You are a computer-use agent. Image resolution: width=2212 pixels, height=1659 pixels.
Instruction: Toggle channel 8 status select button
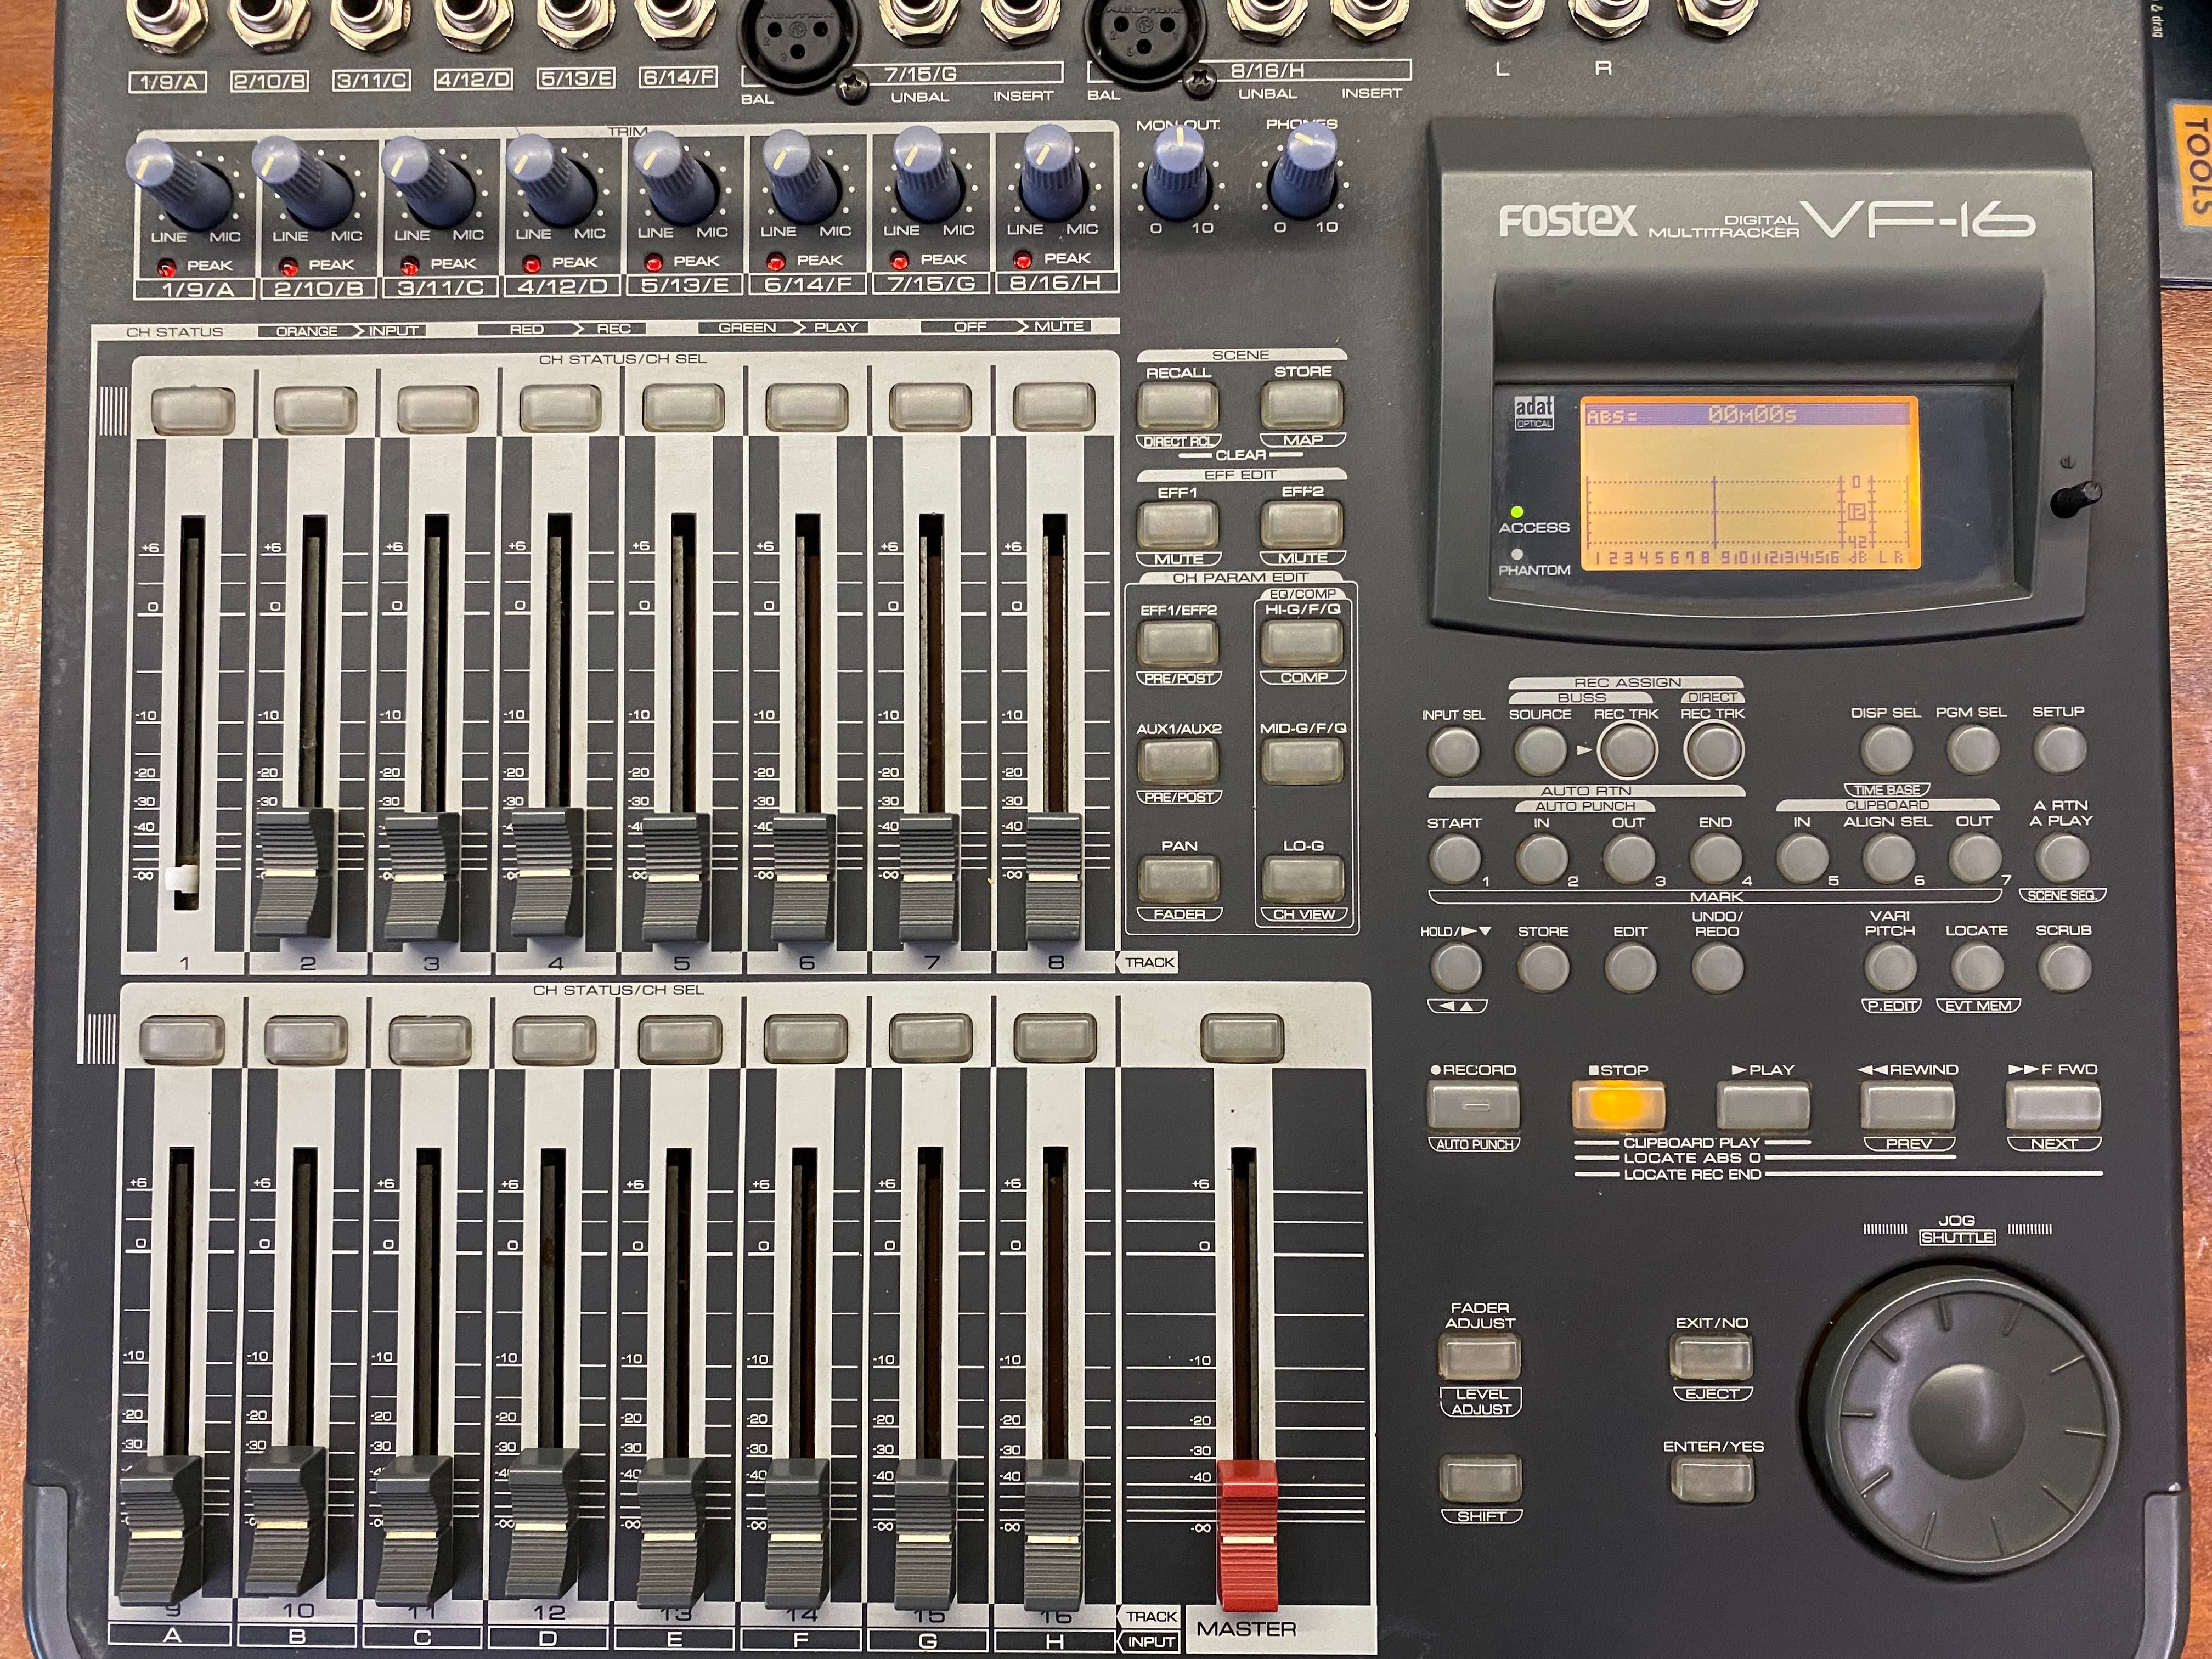pyautogui.click(x=1054, y=408)
